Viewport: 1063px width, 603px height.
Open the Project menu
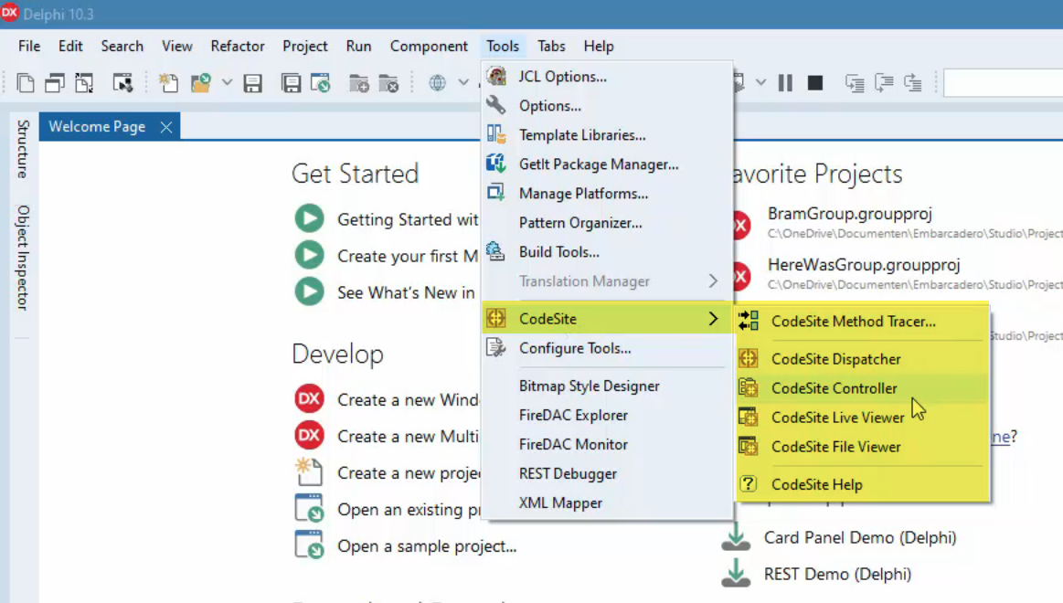305,46
